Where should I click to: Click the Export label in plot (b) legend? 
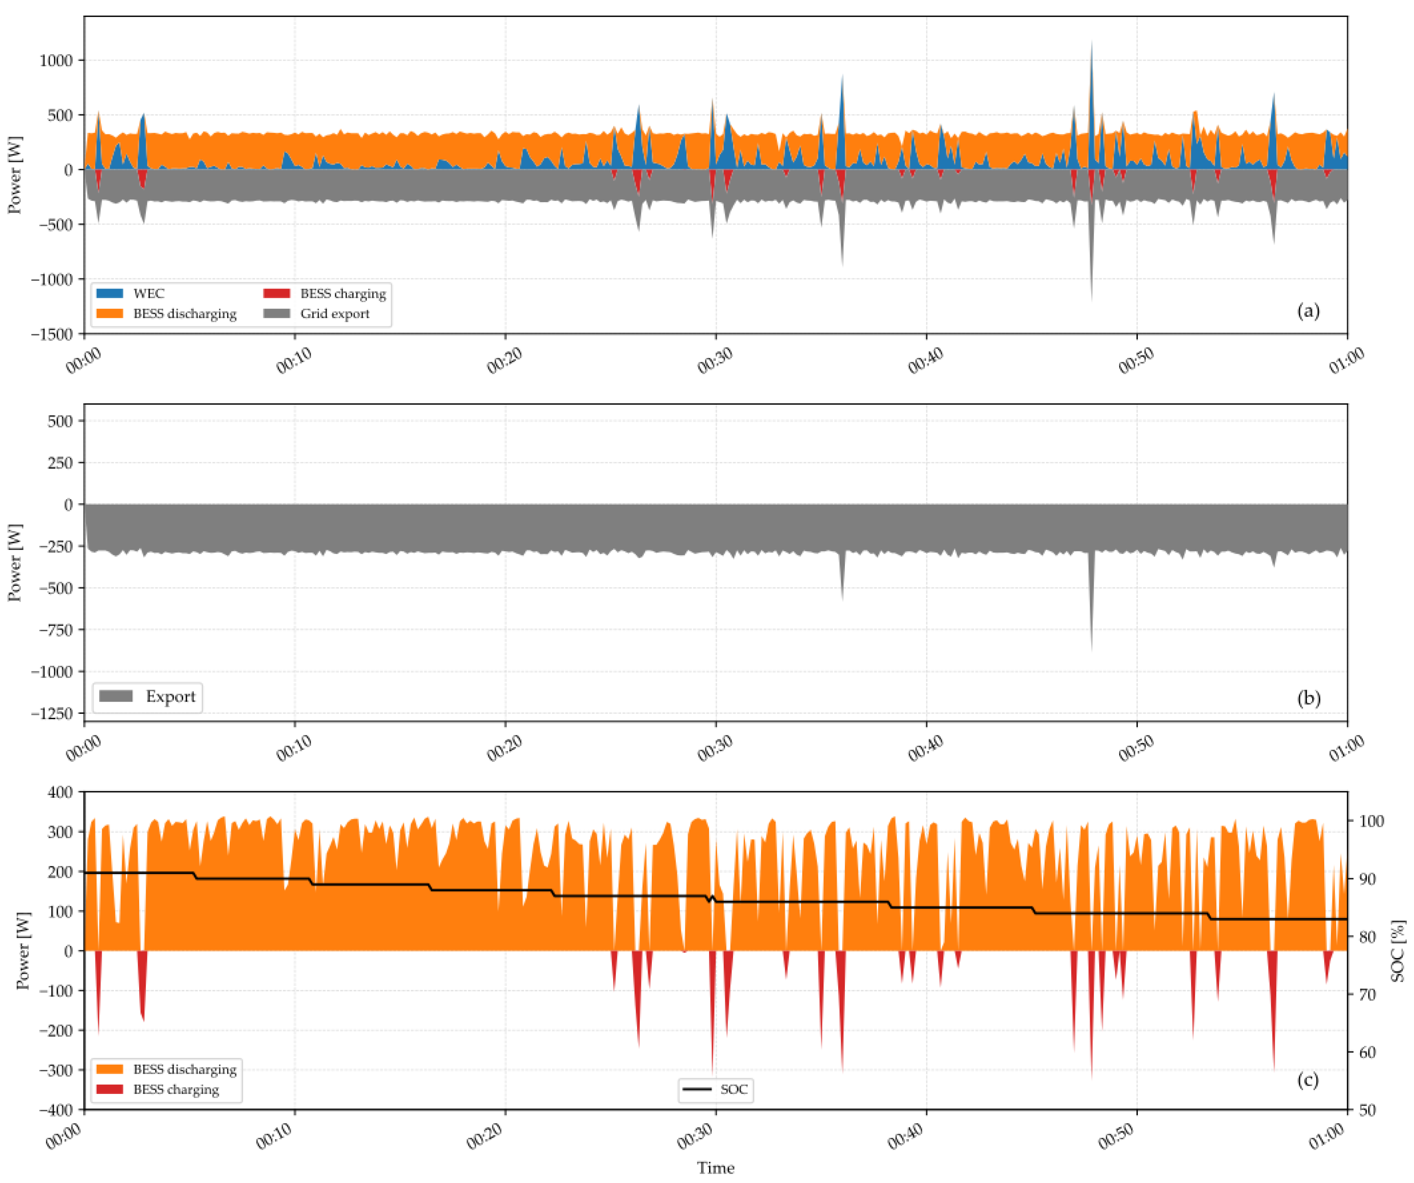point(170,697)
